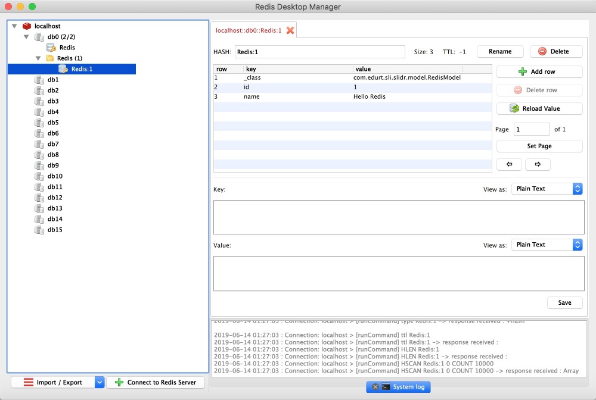Viewport: 596px width, 400px height.
Task: Click the Rename button
Action: coord(500,51)
